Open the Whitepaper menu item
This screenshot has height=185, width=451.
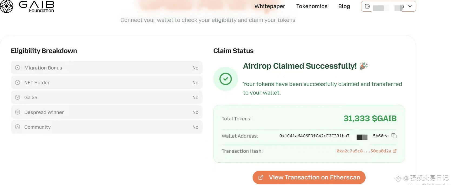tap(270, 6)
